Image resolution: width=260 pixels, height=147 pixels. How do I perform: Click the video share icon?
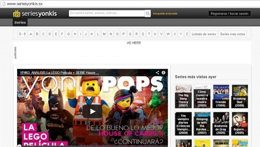pos(157,72)
